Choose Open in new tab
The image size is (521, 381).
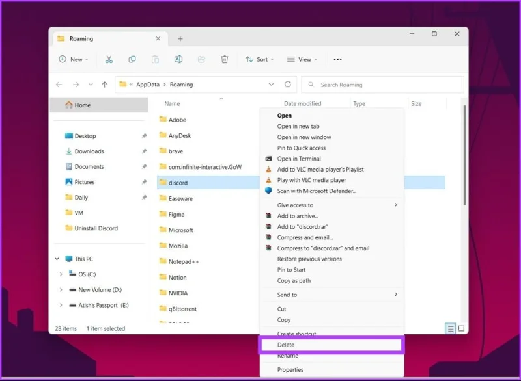coord(331,126)
